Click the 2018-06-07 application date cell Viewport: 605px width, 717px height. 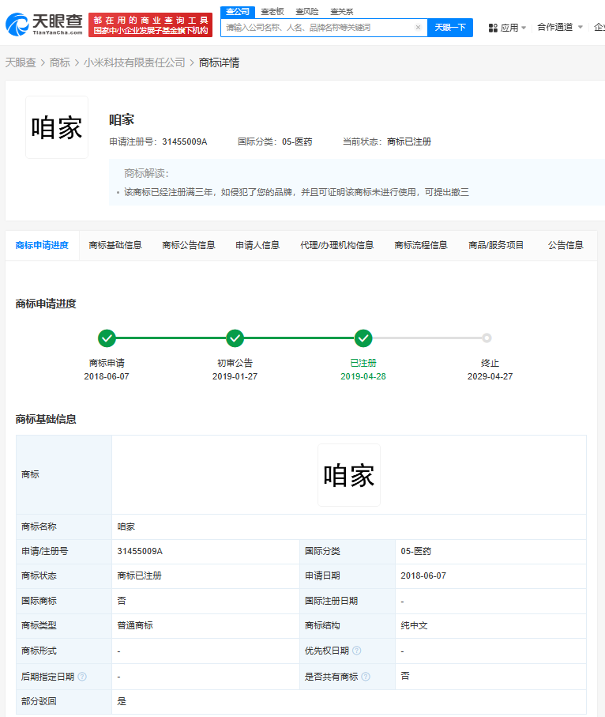(490, 575)
